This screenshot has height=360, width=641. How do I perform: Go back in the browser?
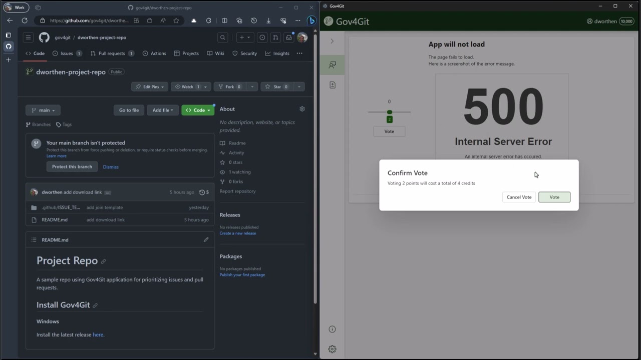click(x=10, y=20)
